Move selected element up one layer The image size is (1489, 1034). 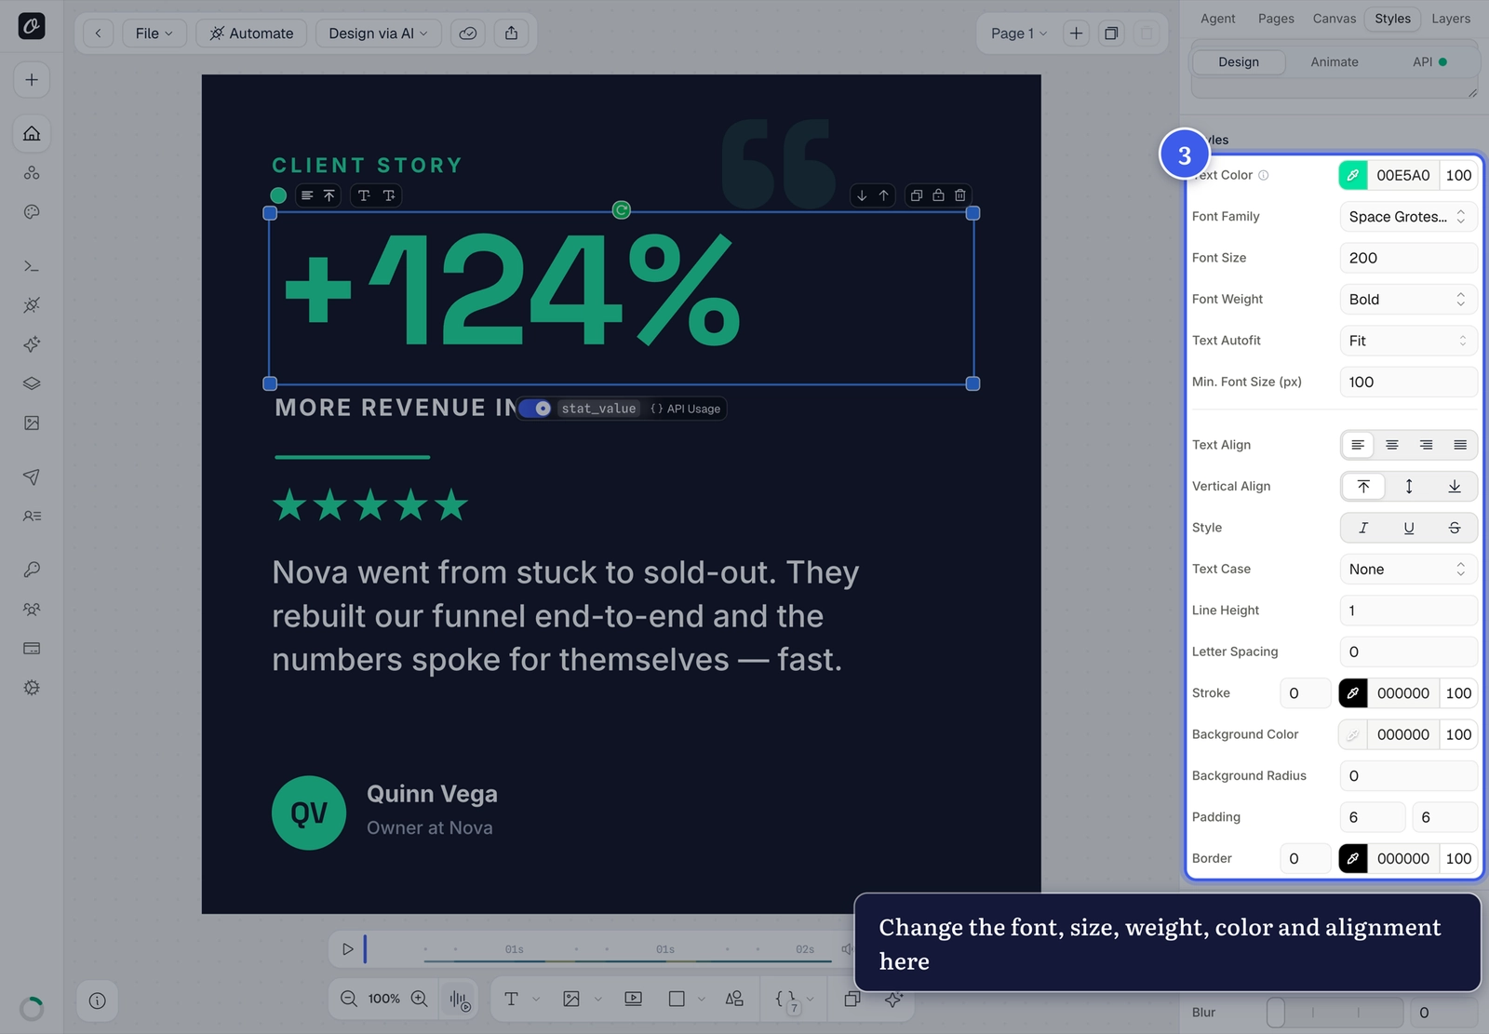click(884, 195)
